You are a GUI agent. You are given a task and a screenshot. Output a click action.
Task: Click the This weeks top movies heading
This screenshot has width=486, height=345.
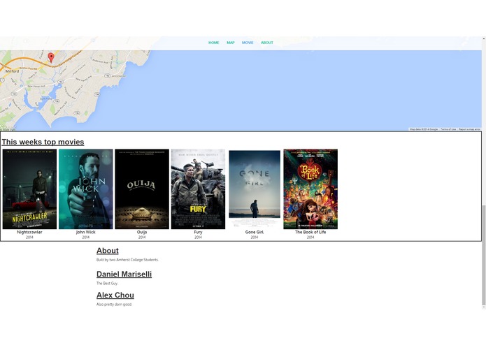[43, 142]
